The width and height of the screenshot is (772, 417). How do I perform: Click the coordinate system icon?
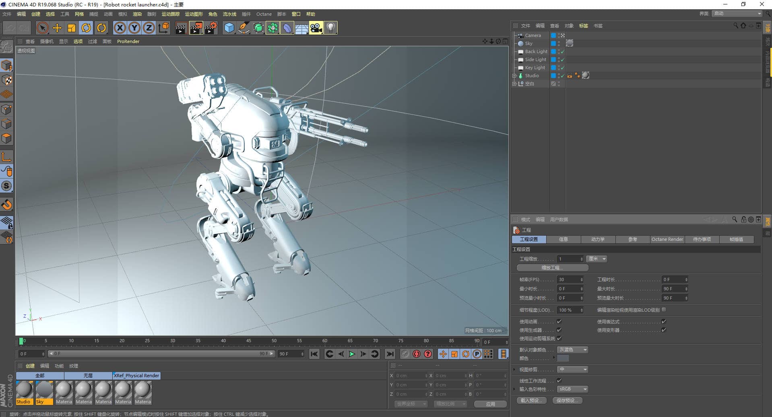click(163, 28)
